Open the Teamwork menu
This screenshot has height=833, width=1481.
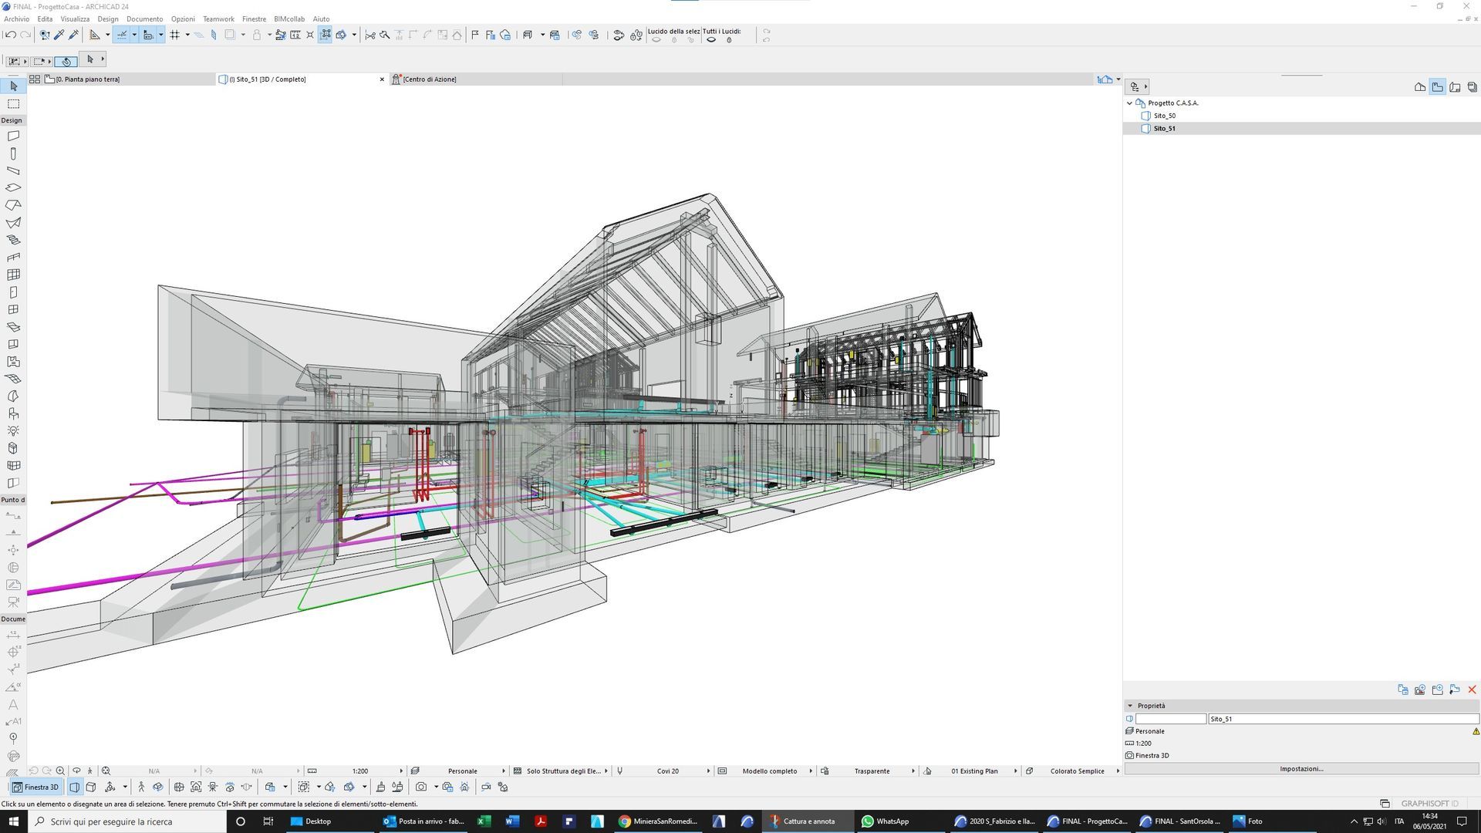(x=218, y=19)
